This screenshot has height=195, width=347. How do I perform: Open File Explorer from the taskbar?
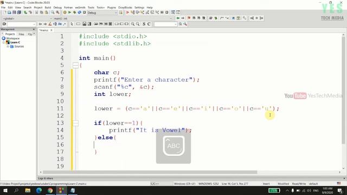pos(28,190)
